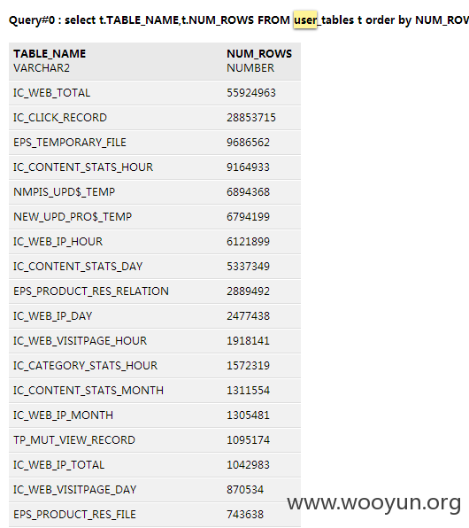Click the highlighted word user in query
The width and height of the screenshot is (469, 528).
pos(305,20)
